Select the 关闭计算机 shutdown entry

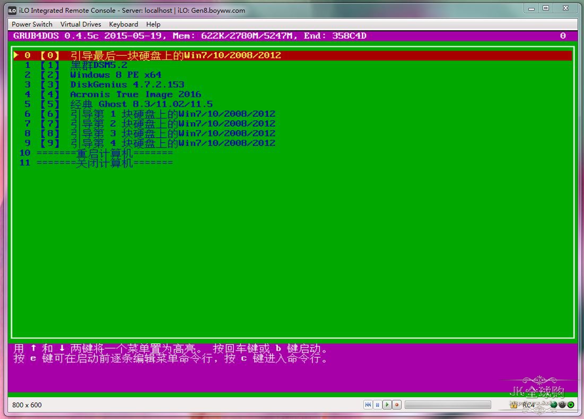click(x=104, y=163)
